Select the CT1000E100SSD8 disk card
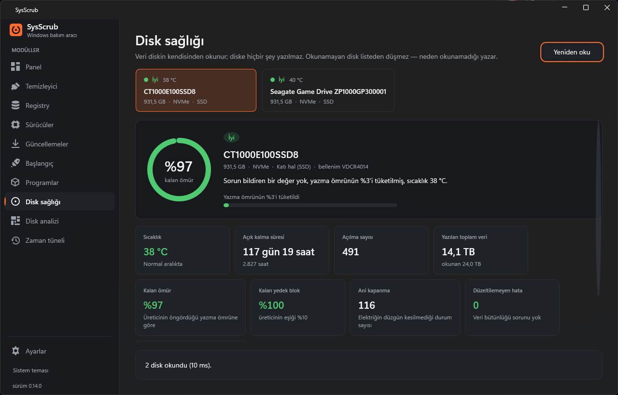Image resolution: width=618 pixels, height=395 pixels. (x=196, y=90)
